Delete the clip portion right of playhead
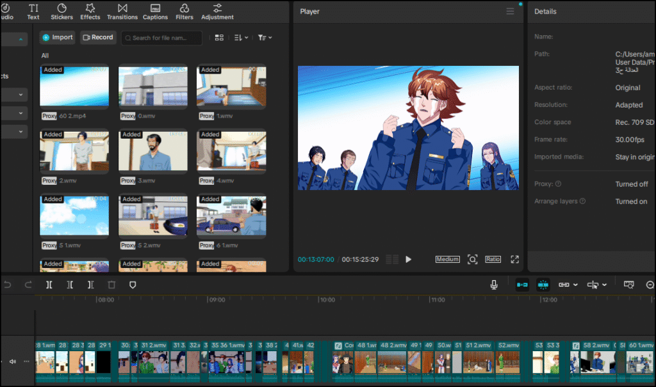The width and height of the screenshot is (656, 387). point(90,285)
